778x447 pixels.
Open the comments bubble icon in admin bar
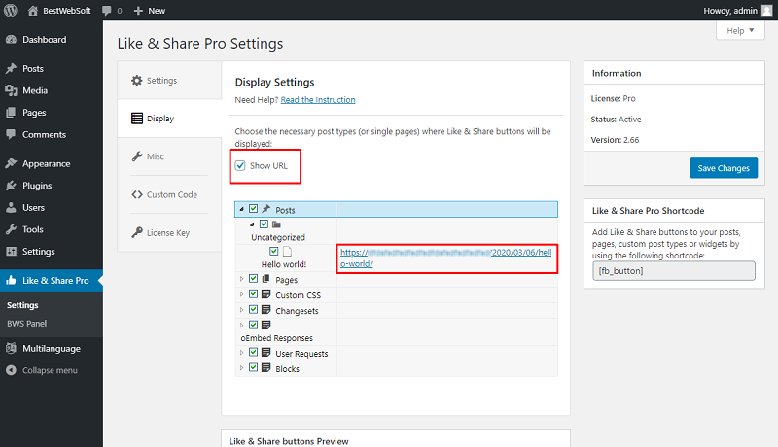click(107, 11)
